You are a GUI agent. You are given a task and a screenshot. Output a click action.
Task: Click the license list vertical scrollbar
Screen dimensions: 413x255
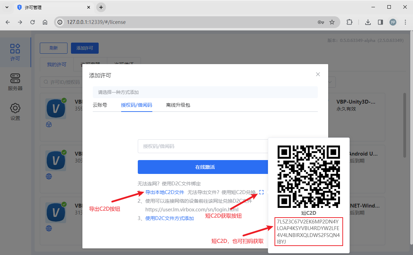pyautogui.click(x=405, y=125)
